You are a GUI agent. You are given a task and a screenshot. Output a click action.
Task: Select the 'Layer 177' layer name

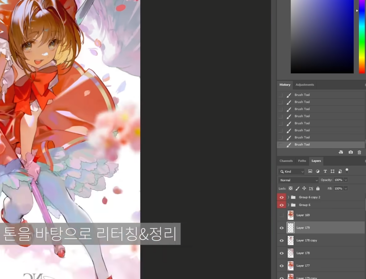click(x=303, y=266)
